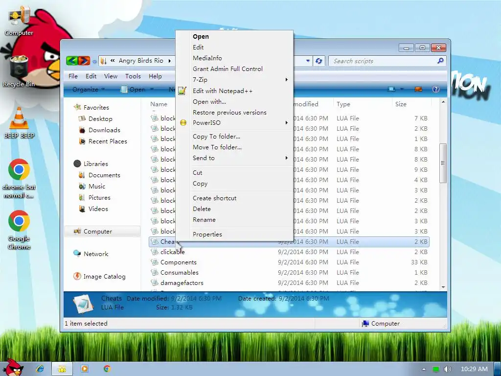Image resolution: width=501 pixels, height=376 pixels.
Task: Expand the 7-Zip submenu
Action: pyautogui.click(x=287, y=79)
